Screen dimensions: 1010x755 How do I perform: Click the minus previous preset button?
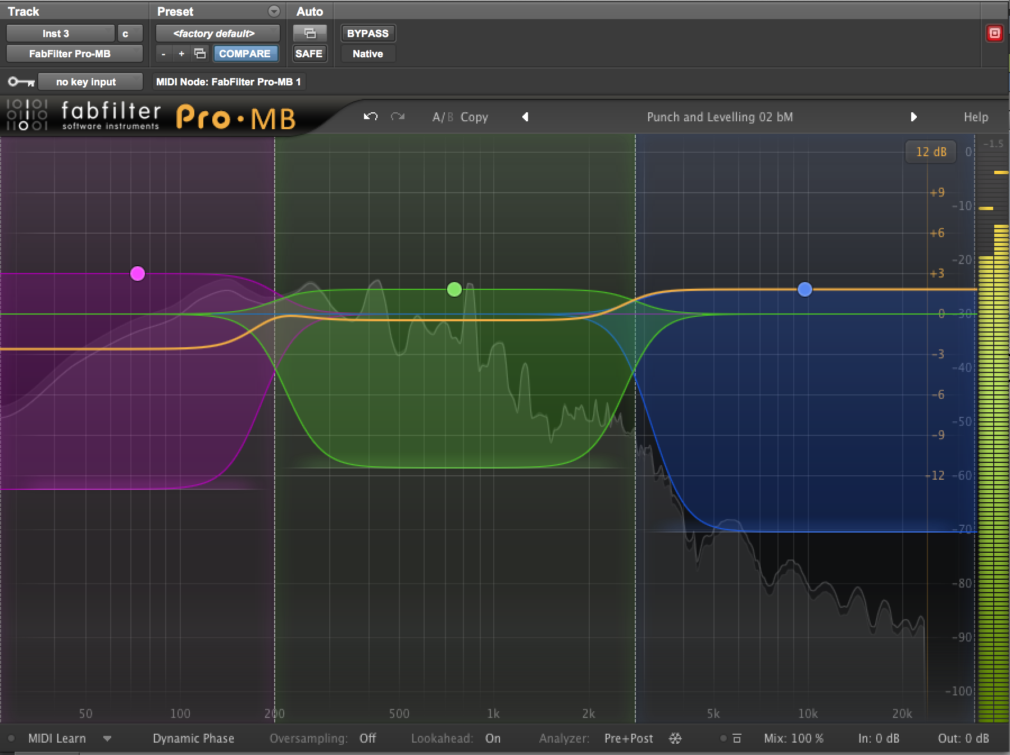[x=163, y=53]
